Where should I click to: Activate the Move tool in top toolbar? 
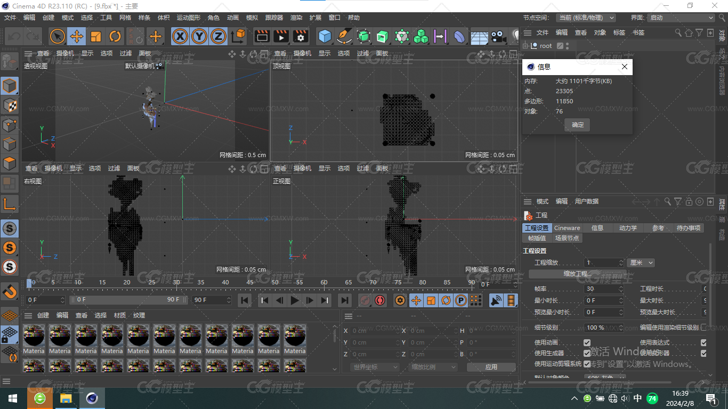tap(77, 36)
